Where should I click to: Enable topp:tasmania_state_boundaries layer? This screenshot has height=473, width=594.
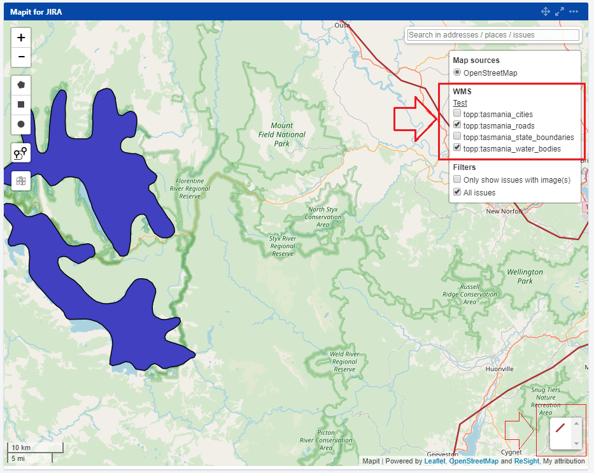(457, 137)
